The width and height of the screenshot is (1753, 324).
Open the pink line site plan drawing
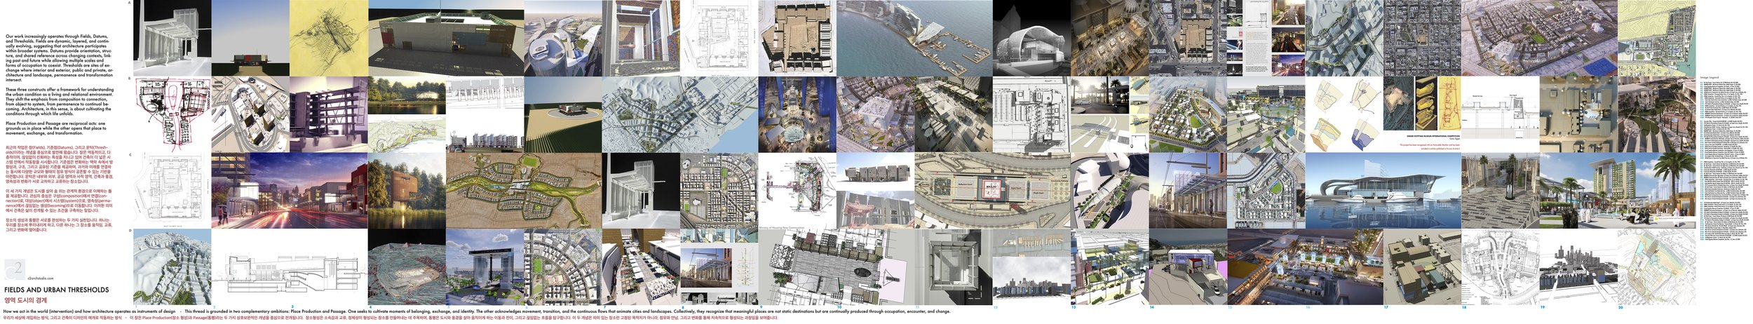[x=172, y=114]
